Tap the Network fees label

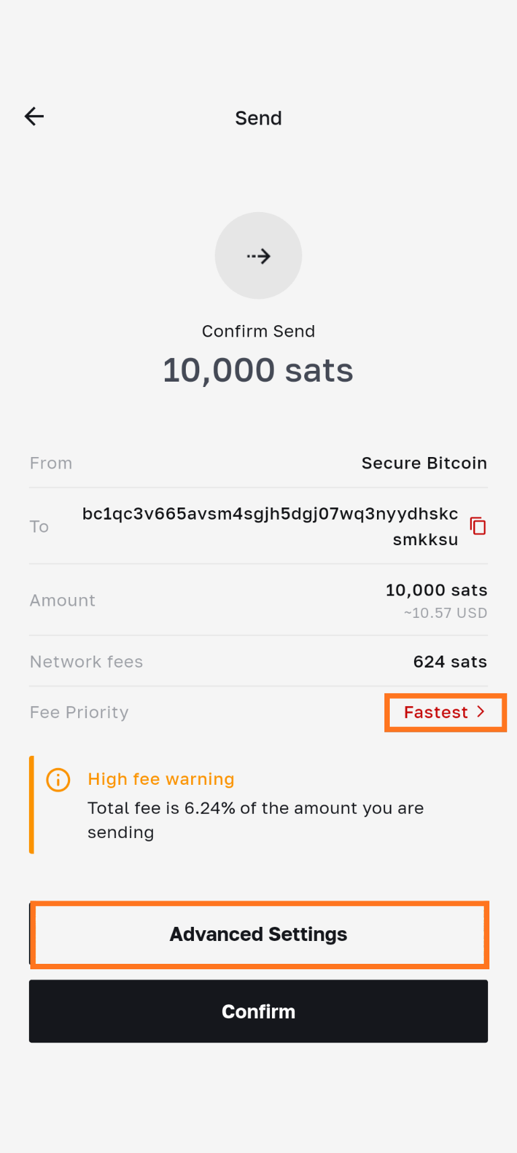86,662
